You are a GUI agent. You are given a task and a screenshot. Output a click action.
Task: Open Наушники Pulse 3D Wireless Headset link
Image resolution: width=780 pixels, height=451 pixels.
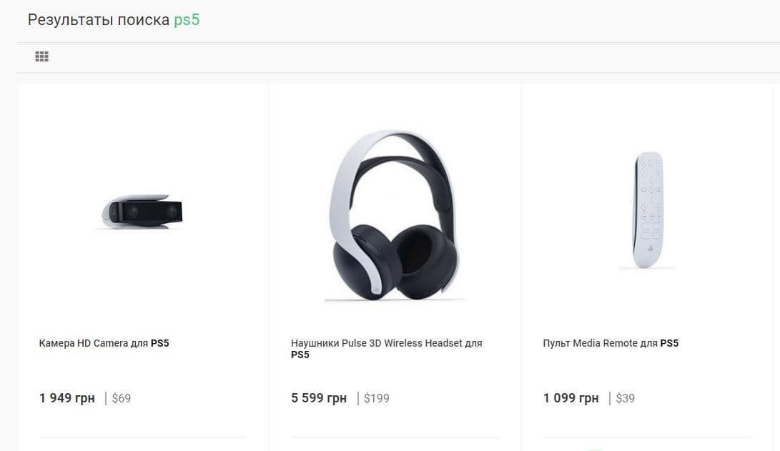[386, 343]
